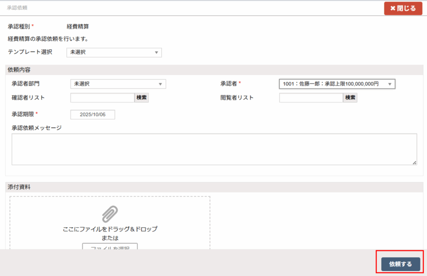The height and width of the screenshot is (276, 427).
Task: Click the 承認期限 date field 2025/10/06
Action: pyautogui.click(x=93, y=115)
